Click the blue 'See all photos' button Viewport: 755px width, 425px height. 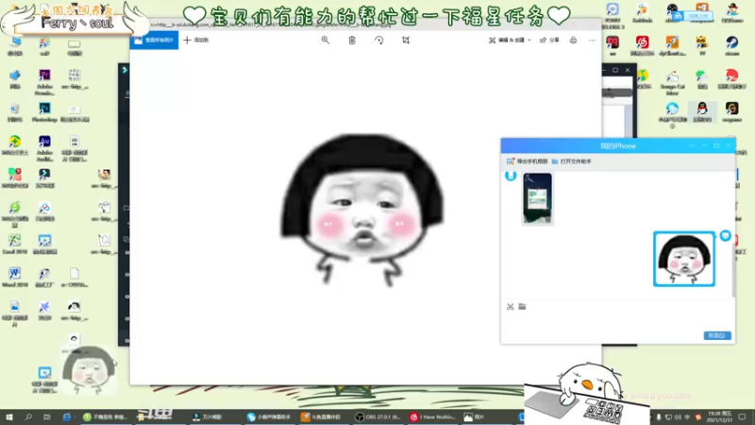tap(154, 40)
